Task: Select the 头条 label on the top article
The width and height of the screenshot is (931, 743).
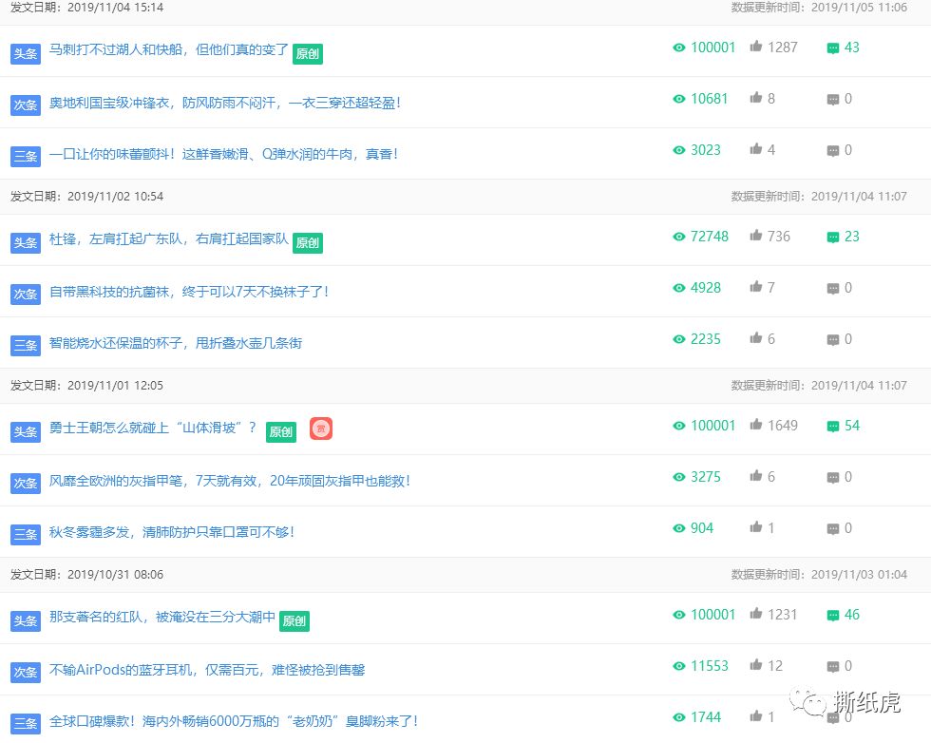Action: 26,53
